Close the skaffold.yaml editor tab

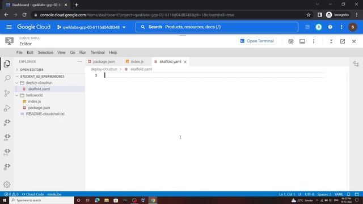[185, 62]
